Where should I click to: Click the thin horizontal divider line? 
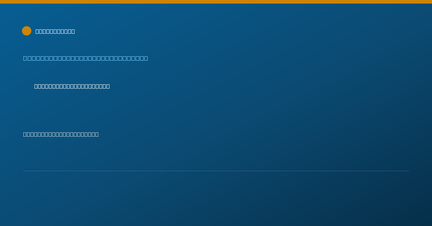click(x=216, y=171)
